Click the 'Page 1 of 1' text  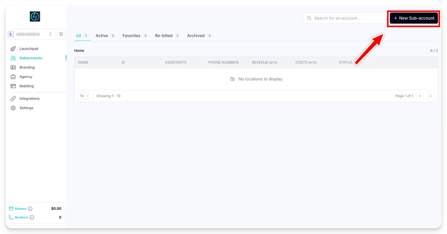tap(404, 96)
